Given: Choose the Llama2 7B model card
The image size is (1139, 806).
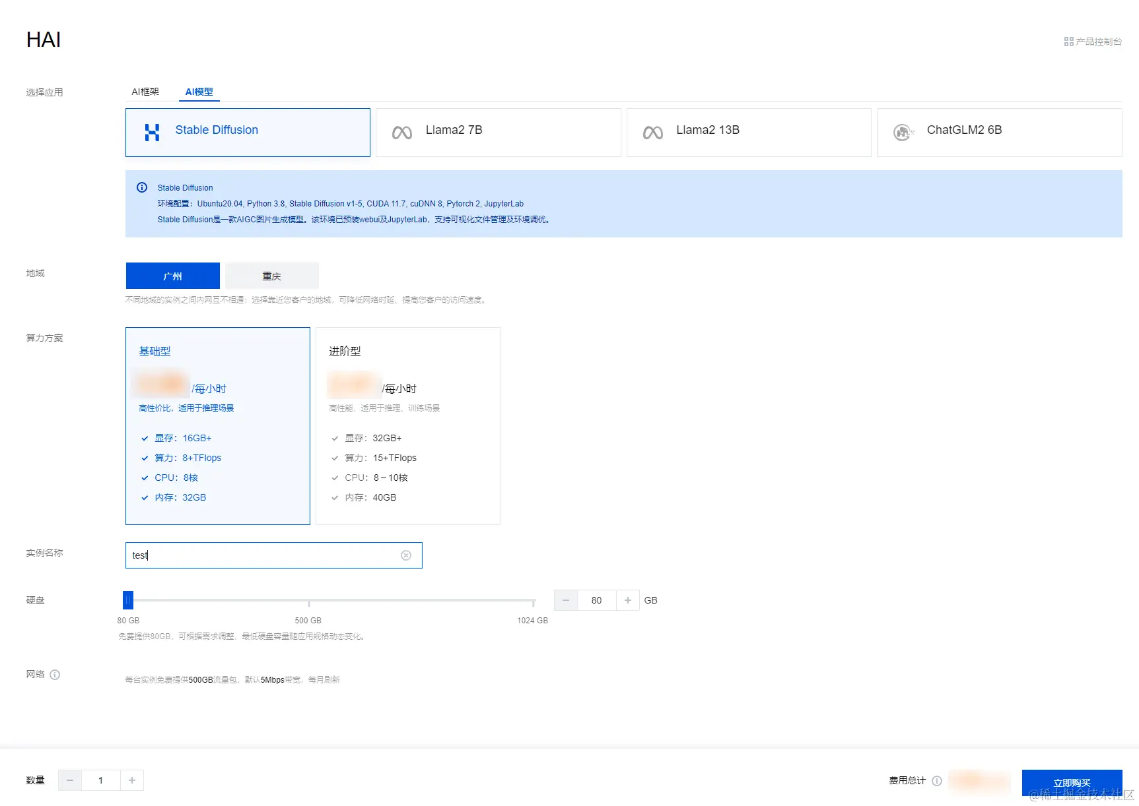Looking at the screenshot, I should pos(498,133).
